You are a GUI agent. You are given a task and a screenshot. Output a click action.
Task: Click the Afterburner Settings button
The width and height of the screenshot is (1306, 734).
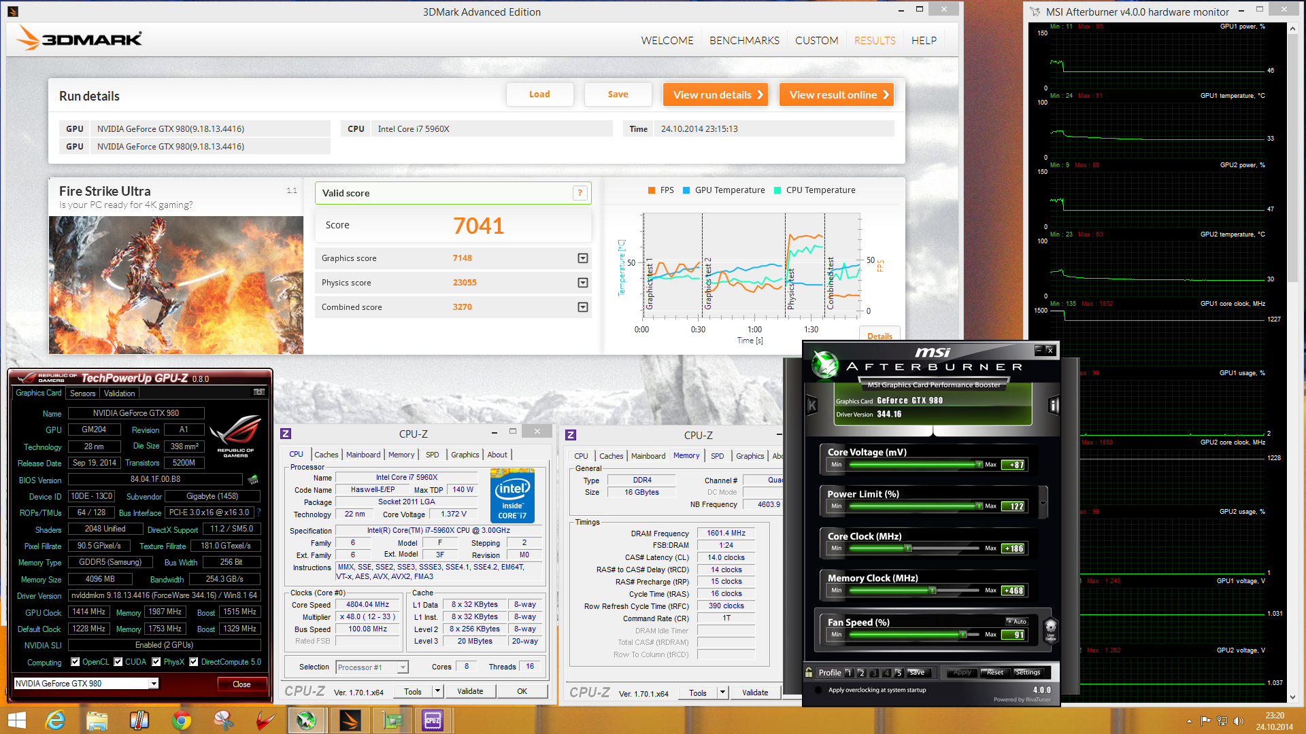click(x=1027, y=672)
